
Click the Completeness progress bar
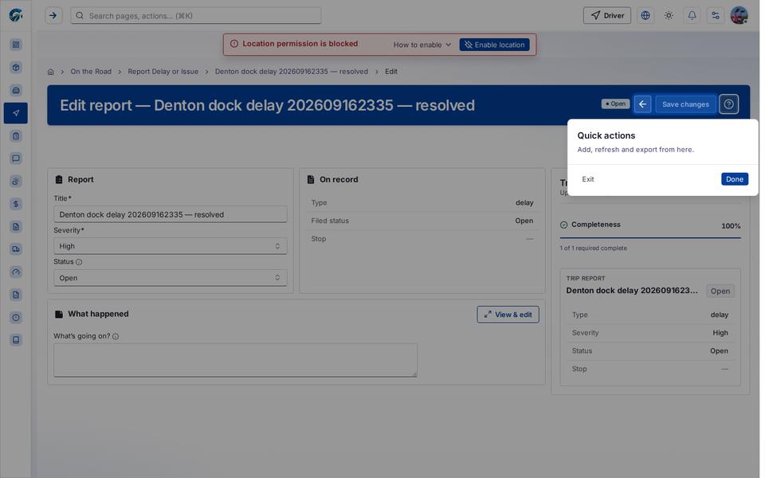click(650, 238)
